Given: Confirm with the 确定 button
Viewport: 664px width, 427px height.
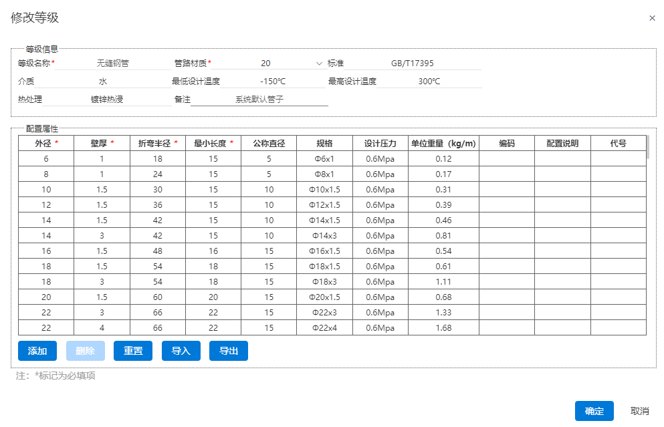Looking at the screenshot, I should [x=594, y=411].
